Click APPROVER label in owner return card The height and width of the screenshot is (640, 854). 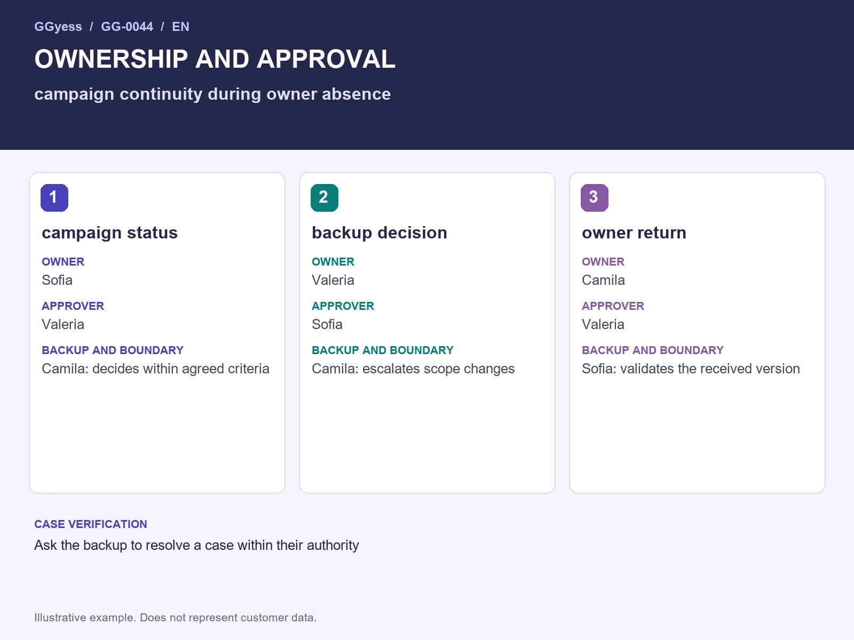click(613, 306)
